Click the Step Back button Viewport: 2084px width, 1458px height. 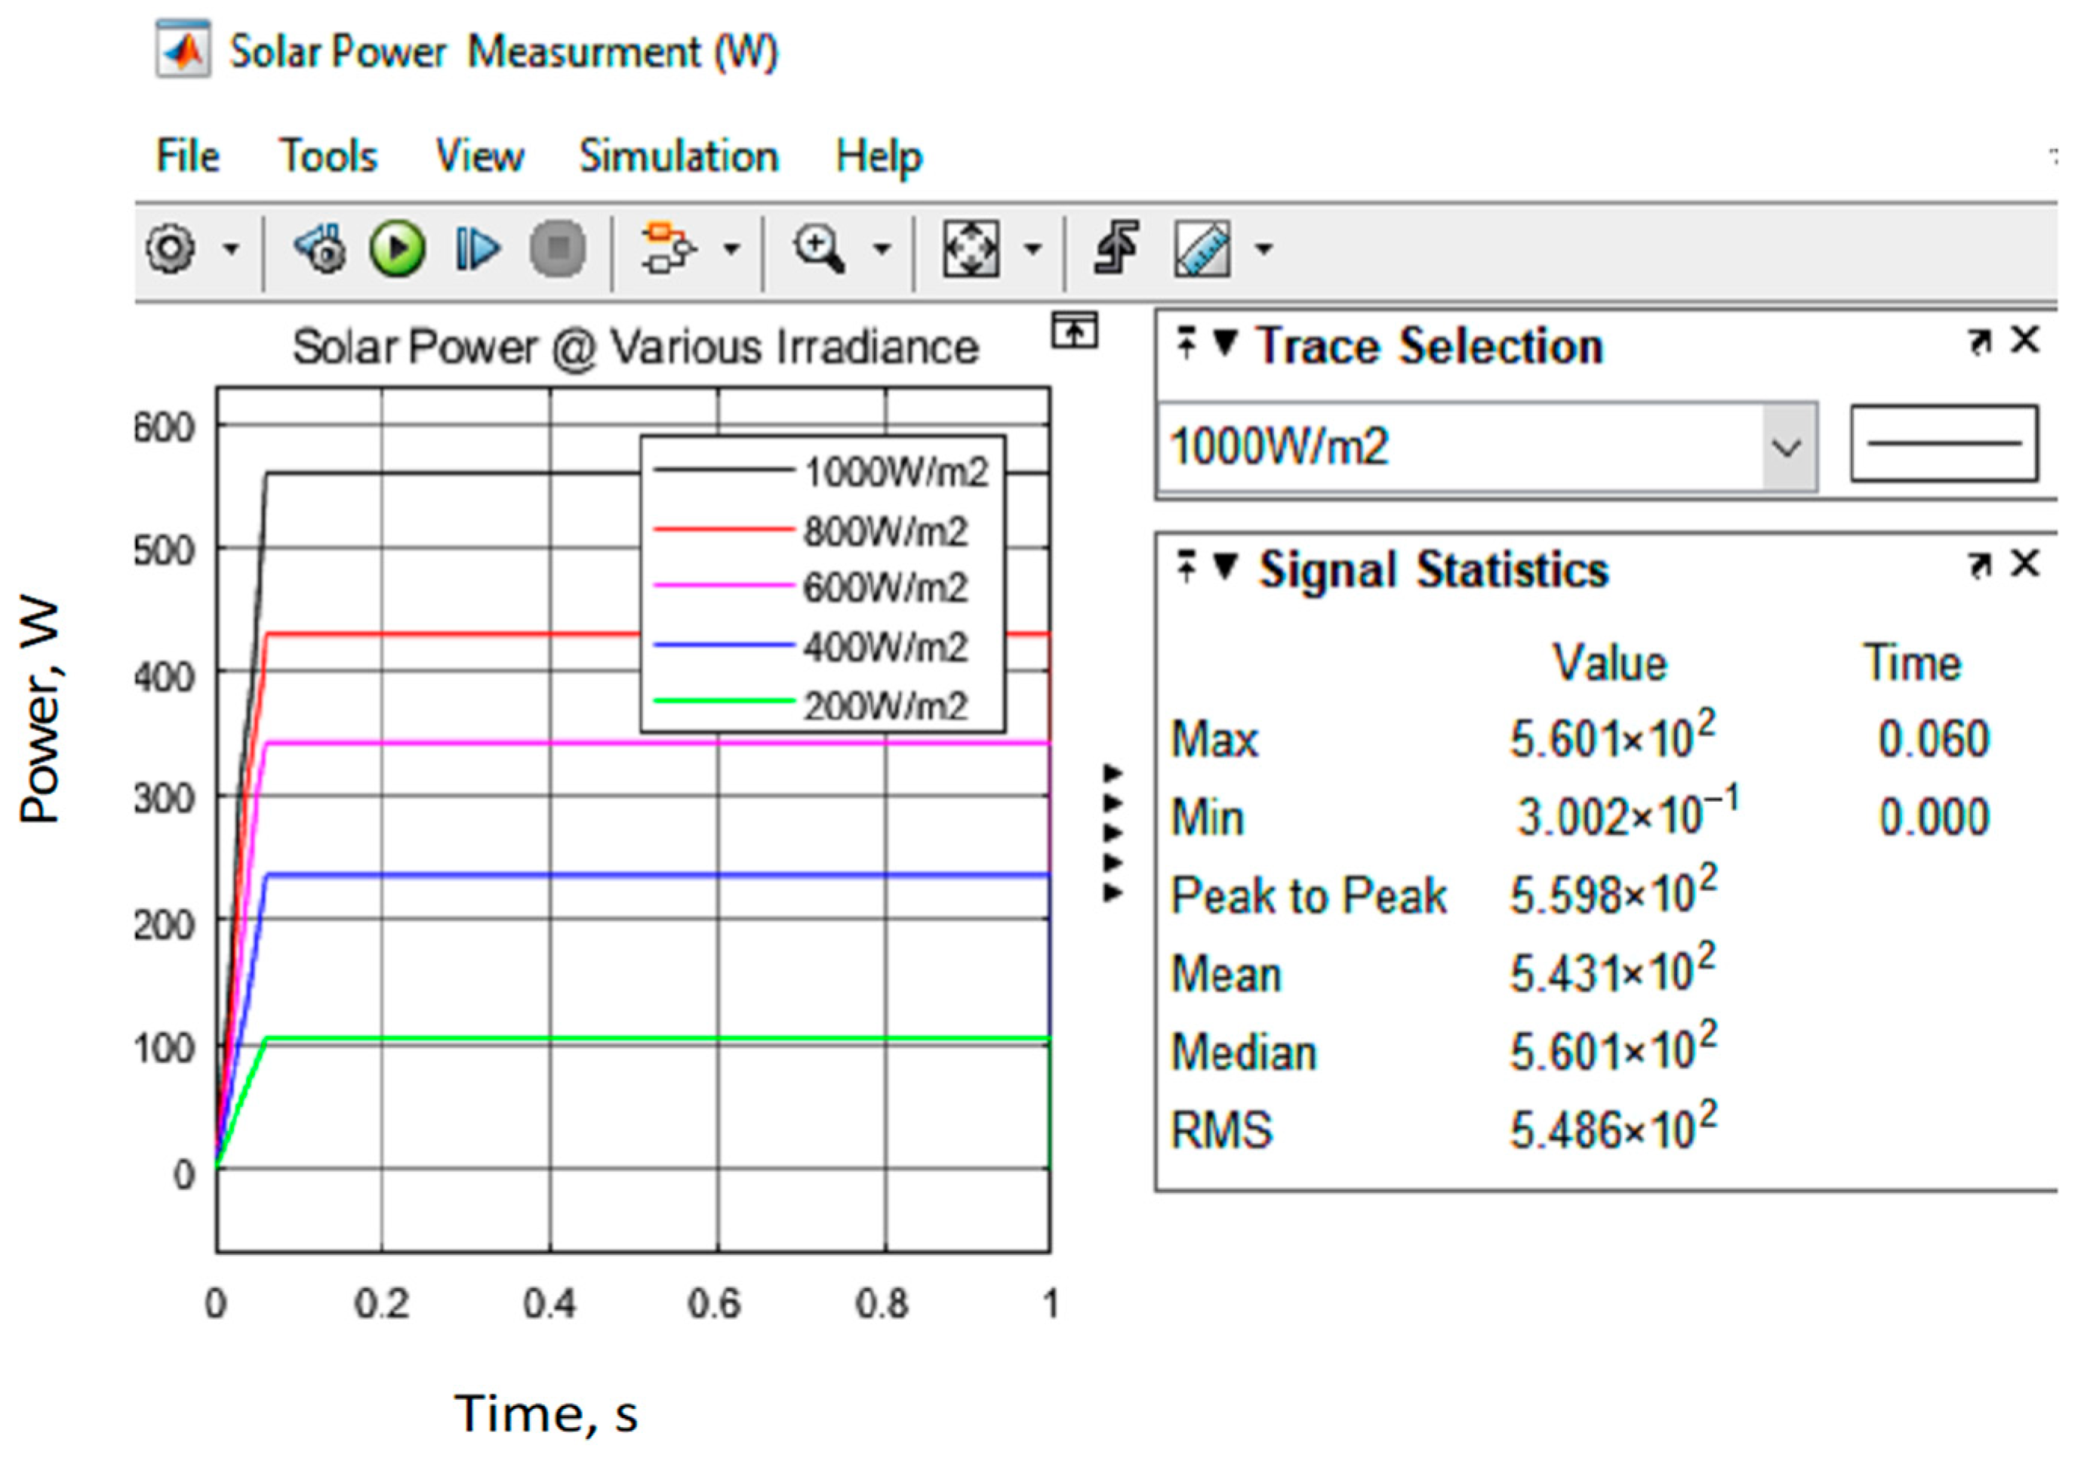tap(320, 248)
